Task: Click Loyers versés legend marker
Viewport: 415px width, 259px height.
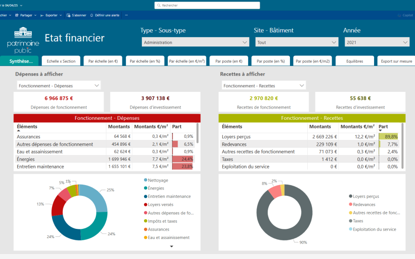Action: (x=145, y=205)
